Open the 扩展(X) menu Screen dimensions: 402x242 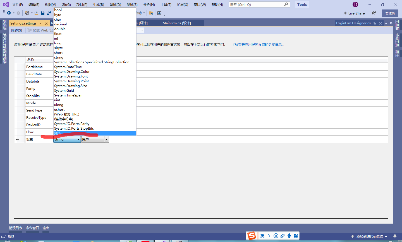tap(182, 5)
